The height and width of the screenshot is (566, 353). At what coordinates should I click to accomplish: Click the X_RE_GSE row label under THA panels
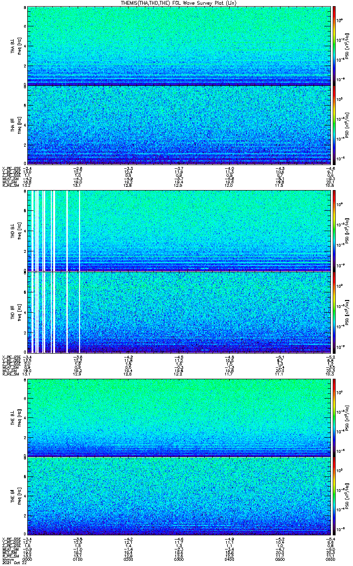coord(11,168)
